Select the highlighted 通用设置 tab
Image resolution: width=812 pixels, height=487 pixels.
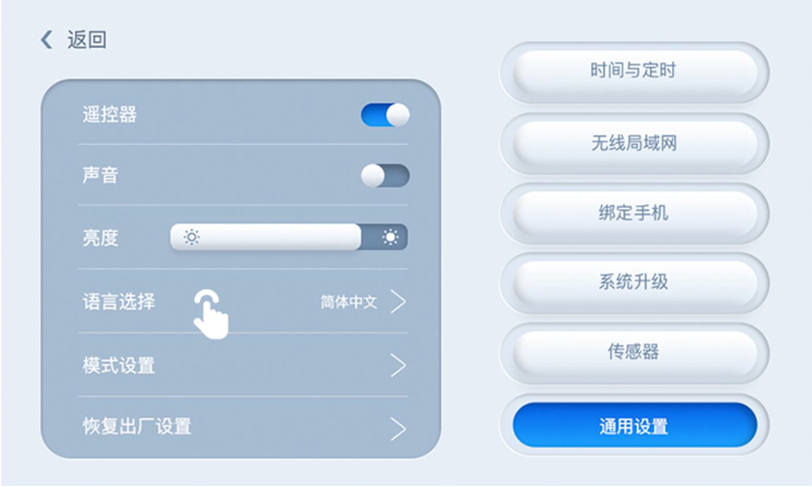coord(634,425)
